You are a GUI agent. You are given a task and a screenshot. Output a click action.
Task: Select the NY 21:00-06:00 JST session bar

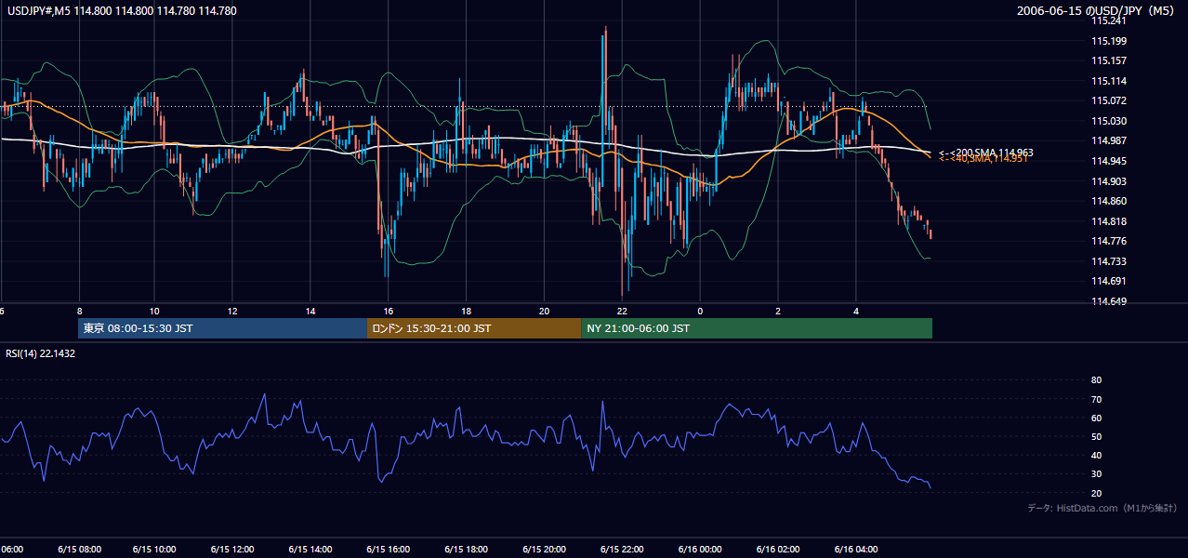(757, 328)
